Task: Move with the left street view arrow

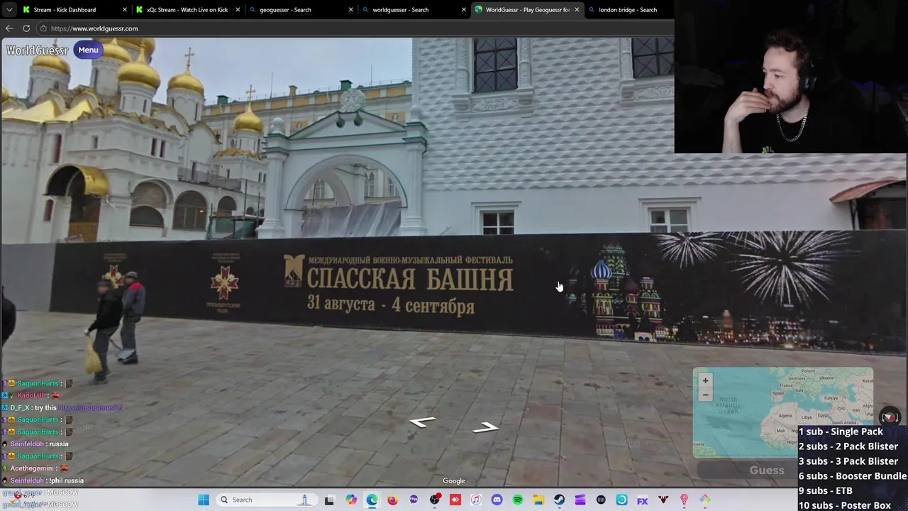Action: click(x=423, y=422)
